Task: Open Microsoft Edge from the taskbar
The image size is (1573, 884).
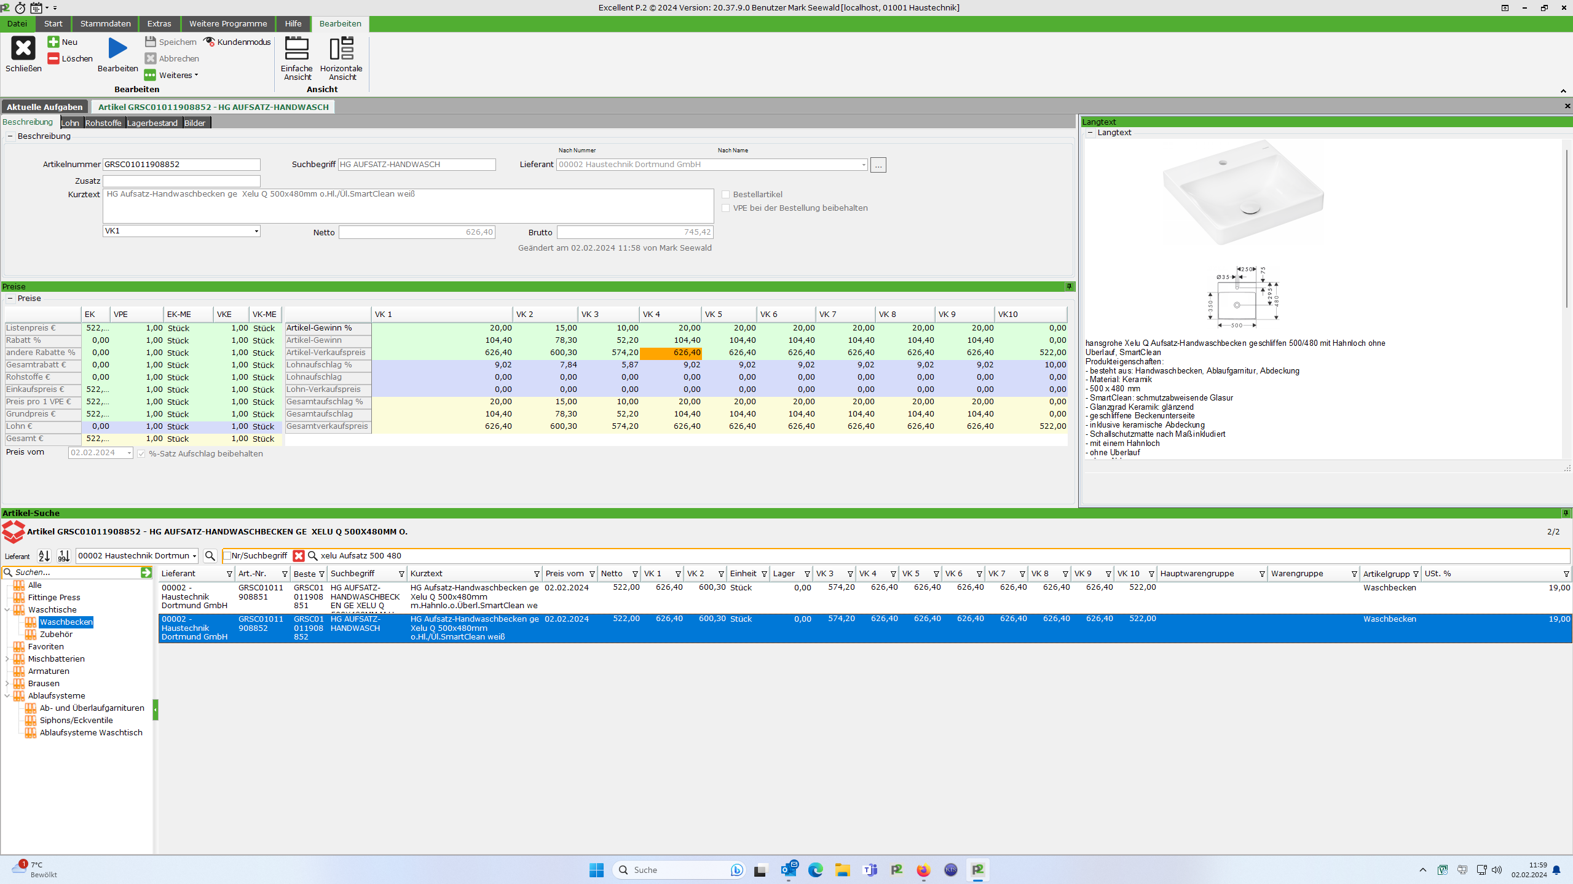Action: (816, 869)
